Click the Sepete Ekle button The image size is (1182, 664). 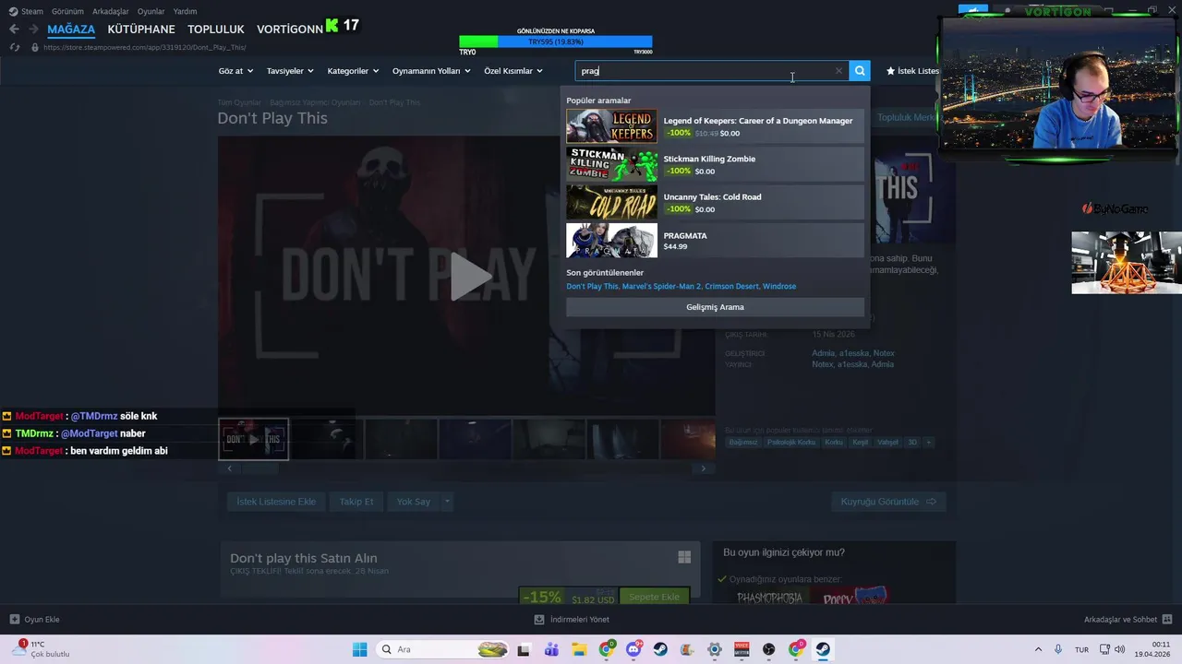[654, 597]
